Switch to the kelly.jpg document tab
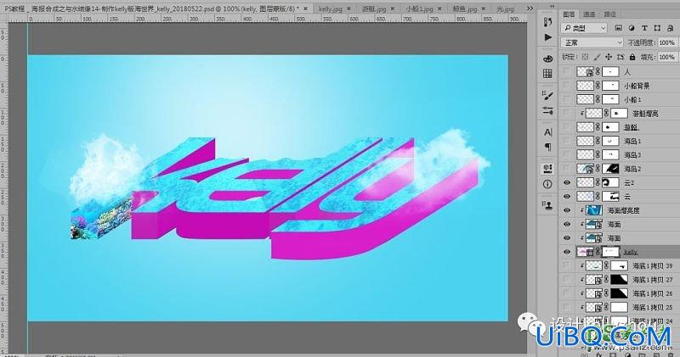Image resolution: width=680 pixels, height=357 pixels. tap(331, 8)
